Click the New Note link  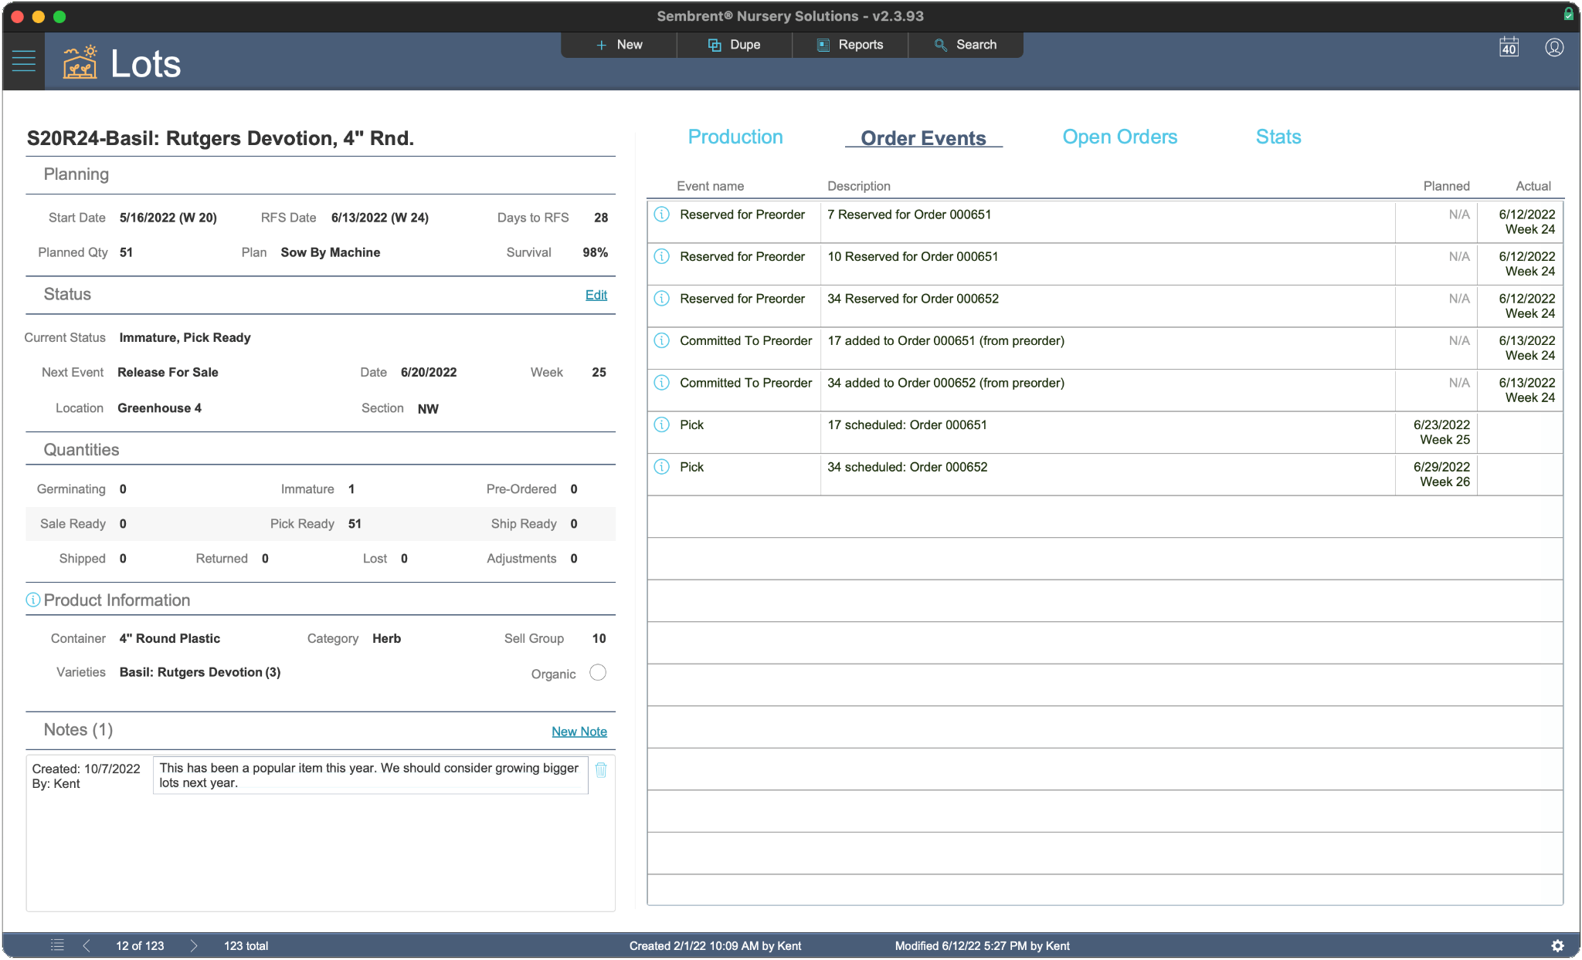579,732
